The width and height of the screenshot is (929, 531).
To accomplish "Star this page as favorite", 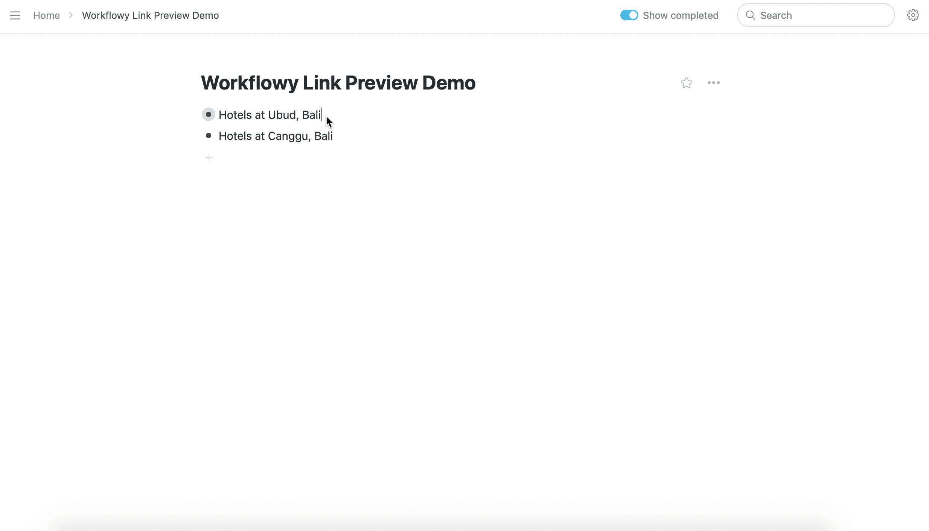I will pyautogui.click(x=686, y=83).
